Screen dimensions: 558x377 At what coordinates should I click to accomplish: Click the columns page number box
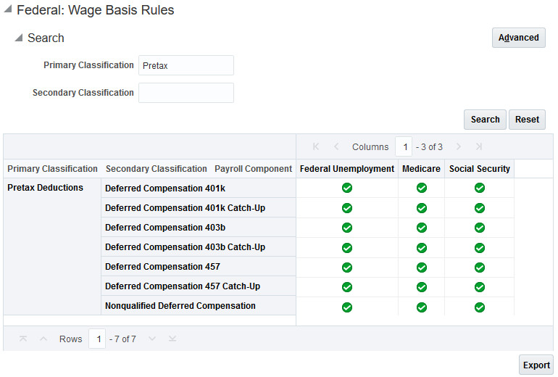pyautogui.click(x=404, y=147)
